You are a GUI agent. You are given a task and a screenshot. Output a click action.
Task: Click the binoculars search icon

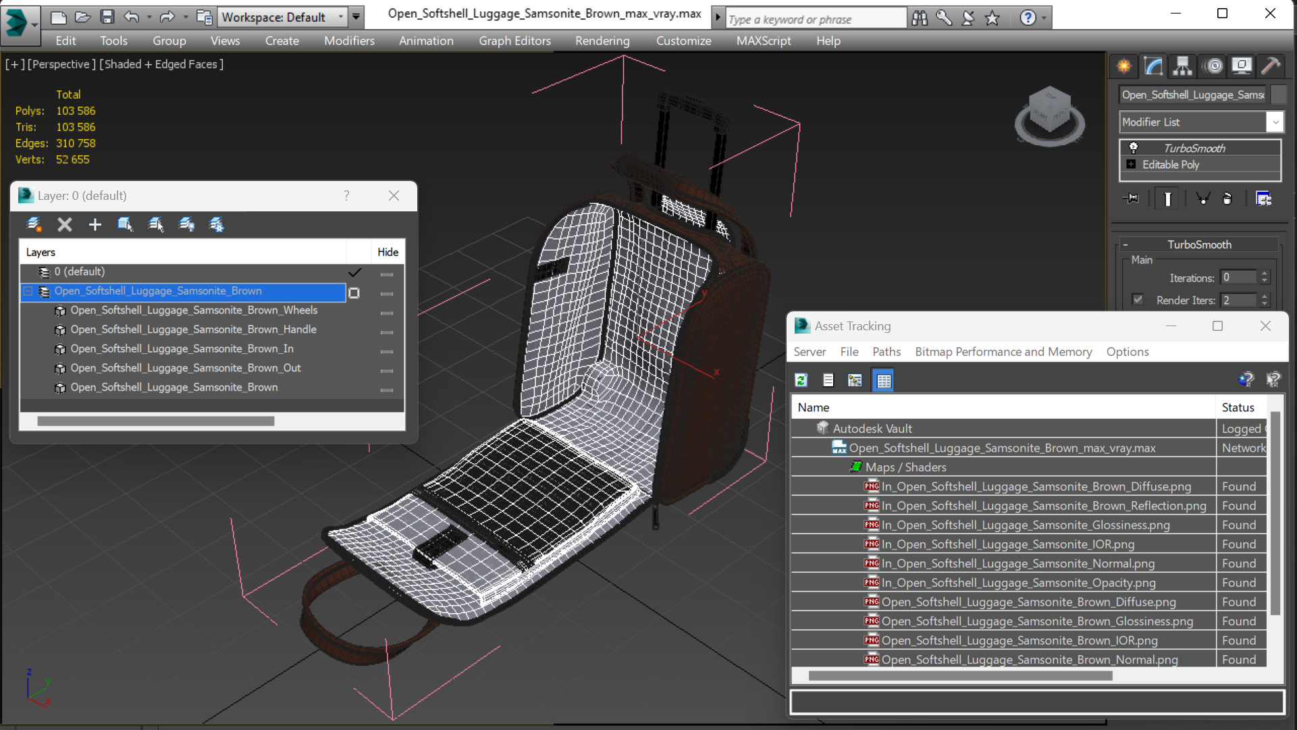pos(920,18)
